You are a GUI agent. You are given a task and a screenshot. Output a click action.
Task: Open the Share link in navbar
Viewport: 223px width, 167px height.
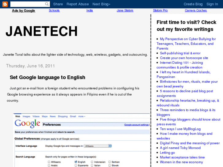[x=58, y=4]
